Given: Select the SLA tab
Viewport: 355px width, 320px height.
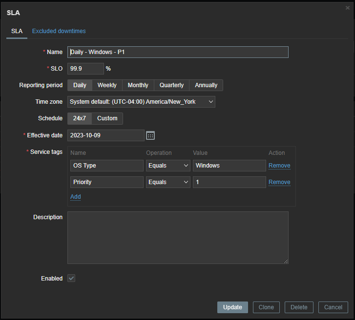Looking at the screenshot, I should tap(17, 31).
